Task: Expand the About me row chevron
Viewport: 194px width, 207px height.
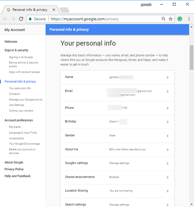Action: (x=168, y=150)
